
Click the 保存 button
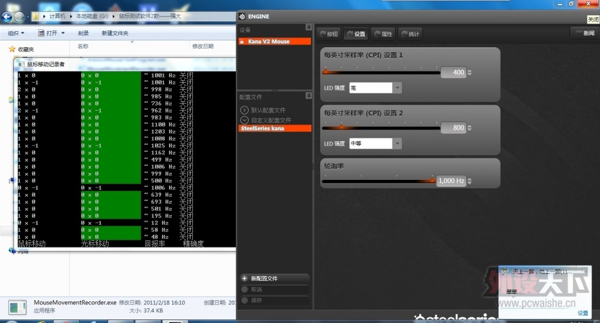[x=274, y=301]
